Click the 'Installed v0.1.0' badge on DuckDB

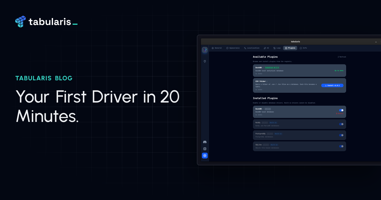(x=272, y=68)
